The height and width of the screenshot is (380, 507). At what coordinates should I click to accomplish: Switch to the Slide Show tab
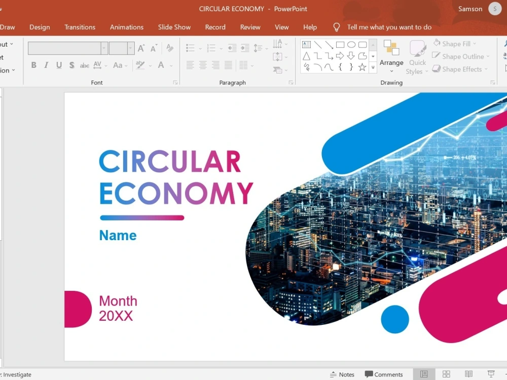click(x=174, y=27)
